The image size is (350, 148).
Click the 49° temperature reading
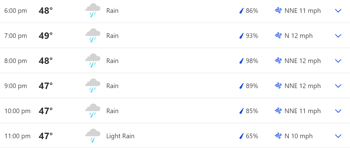pos(46,36)
